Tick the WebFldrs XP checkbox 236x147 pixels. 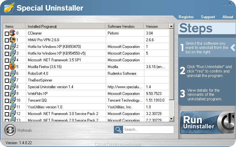coord(7,94)
